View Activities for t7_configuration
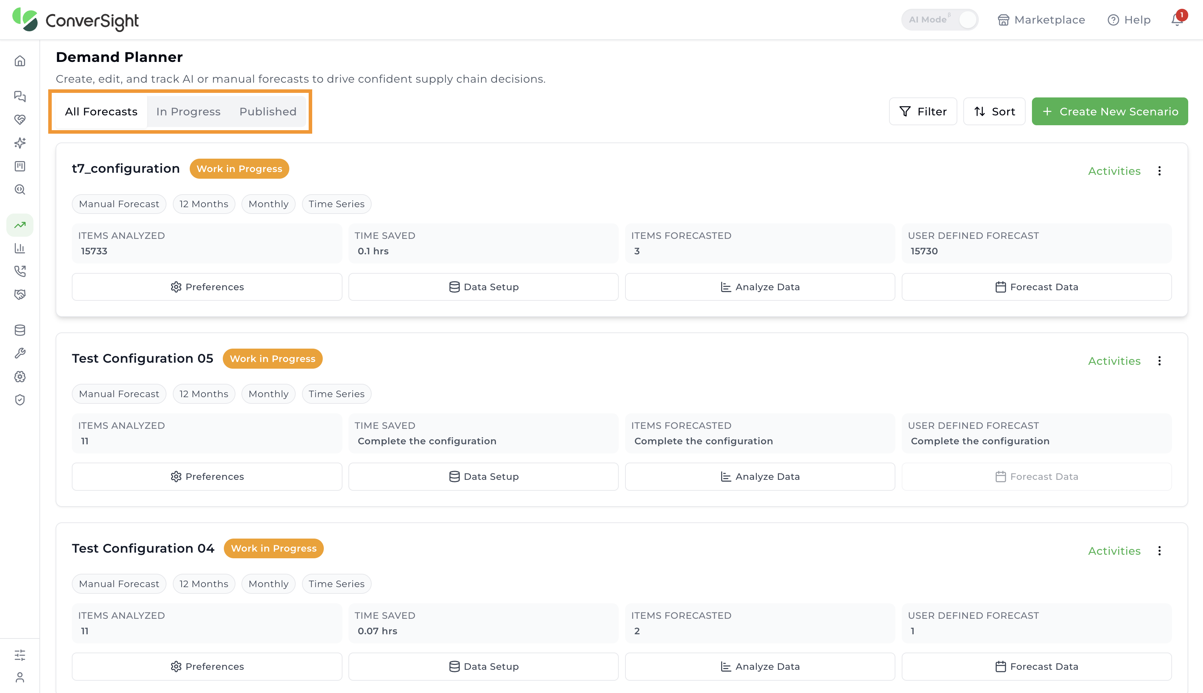Viewport: 1203px width, 693px height. [x=1114, y=171]
